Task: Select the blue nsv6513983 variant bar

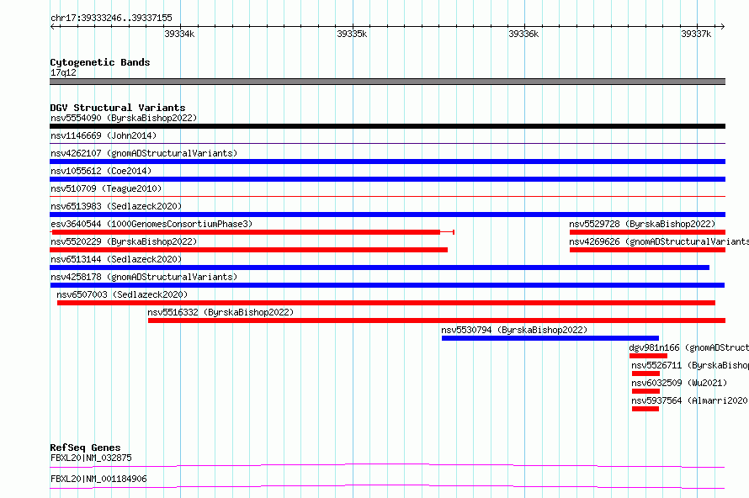Action: click(387, 215)
